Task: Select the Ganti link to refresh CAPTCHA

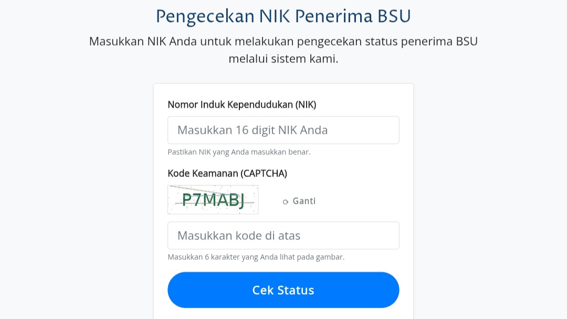Action: pos(303,201)
